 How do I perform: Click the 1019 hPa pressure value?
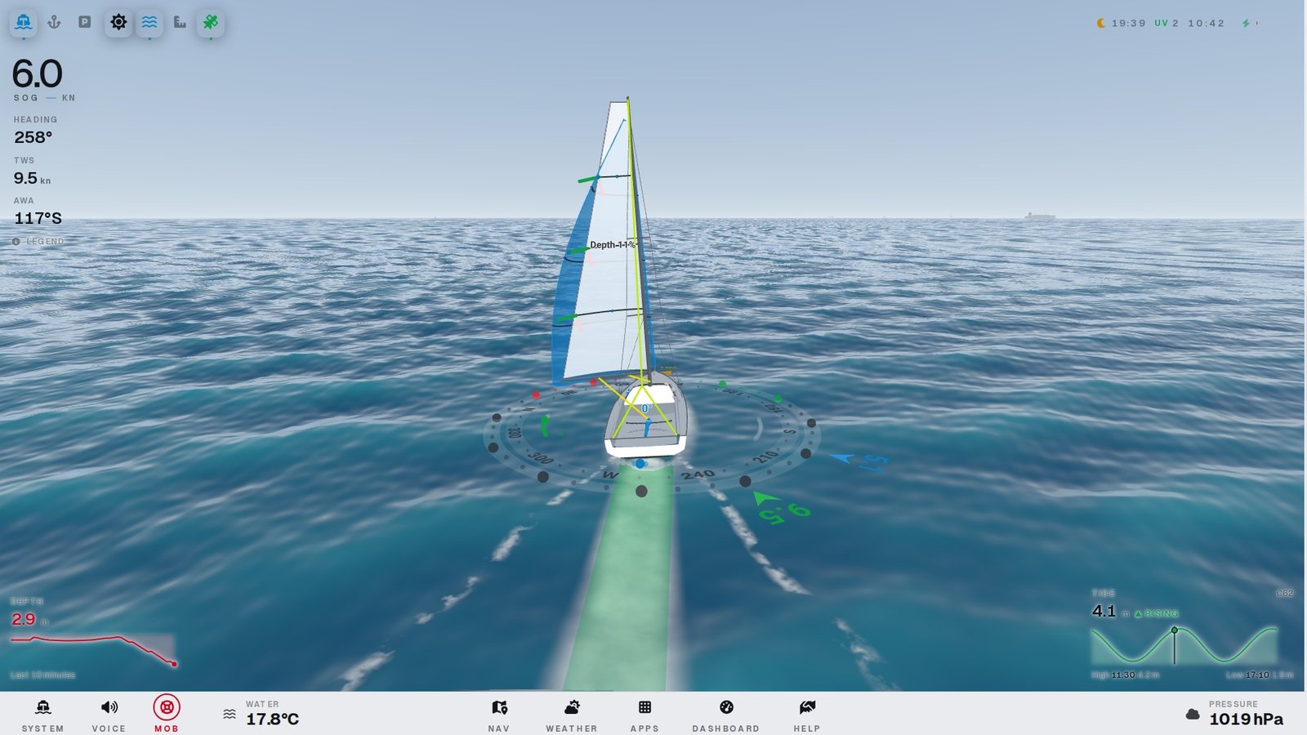pos(1246,719)
